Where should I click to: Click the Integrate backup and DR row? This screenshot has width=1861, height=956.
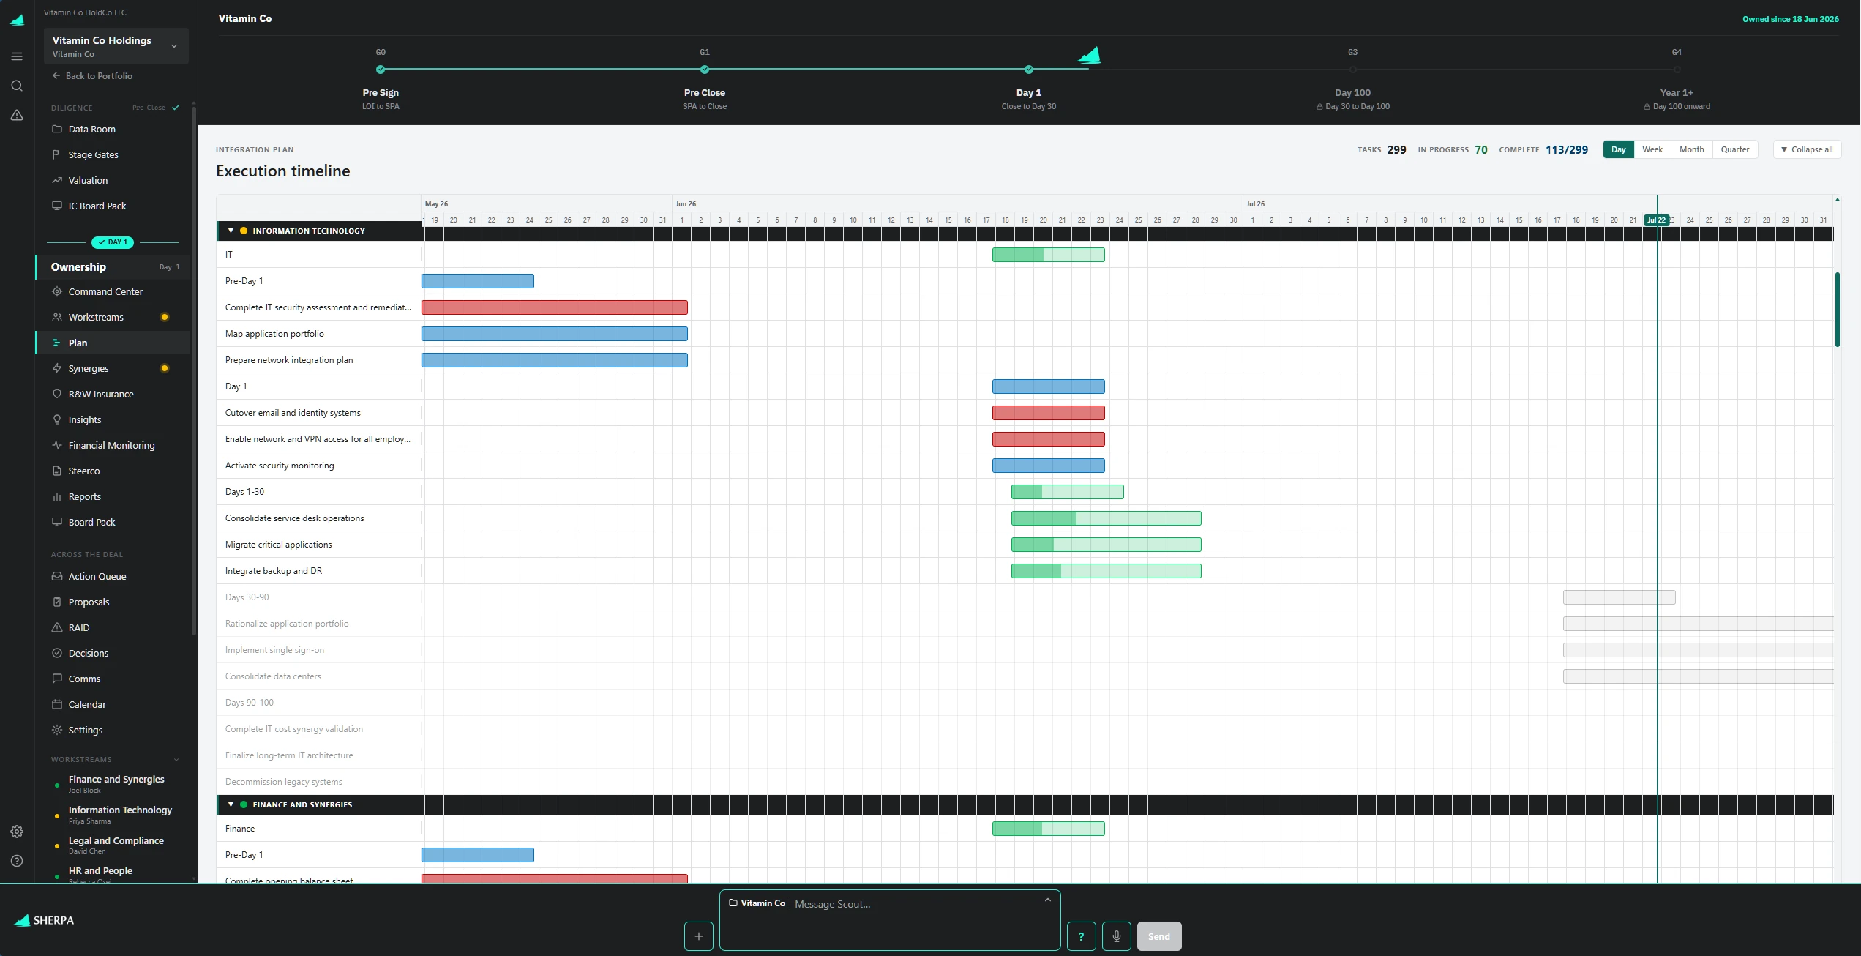(1025, 571)
